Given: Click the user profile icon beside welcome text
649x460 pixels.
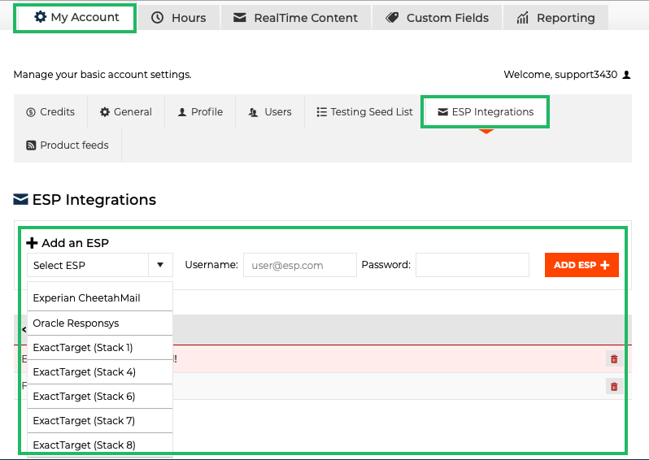Looking at the screenshot, I should click(x=626, y=75).
